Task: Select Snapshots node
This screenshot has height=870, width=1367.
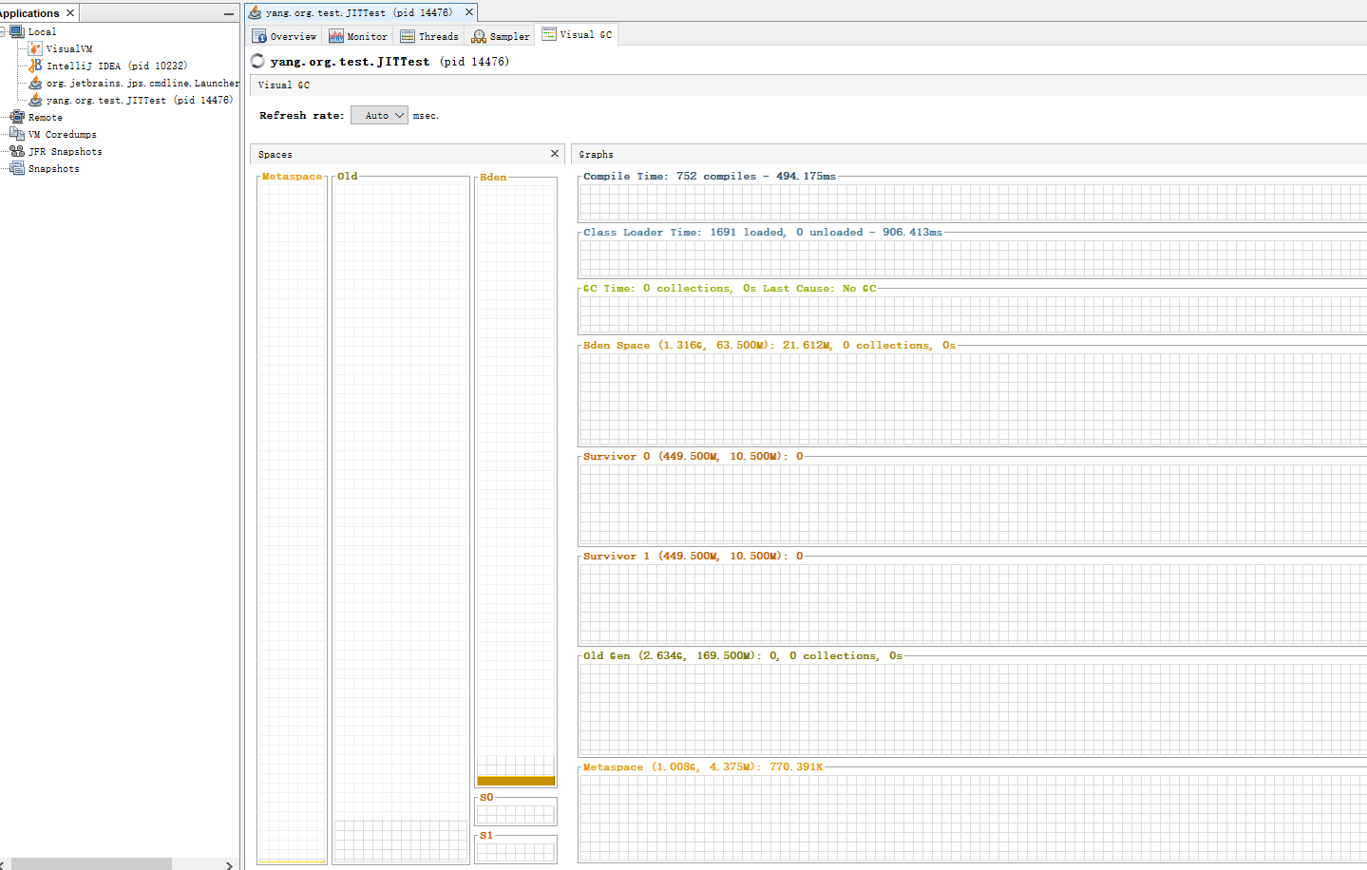Action: tap(53, 168)
